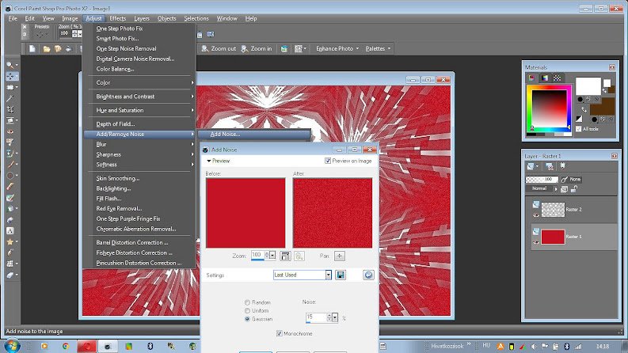
Task: Select the Uniform noise radio button
Action: pyautogui.click(x=247, y=310)
